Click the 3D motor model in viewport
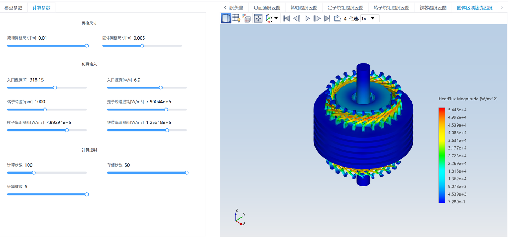The image size is (510, 239). 363,124
